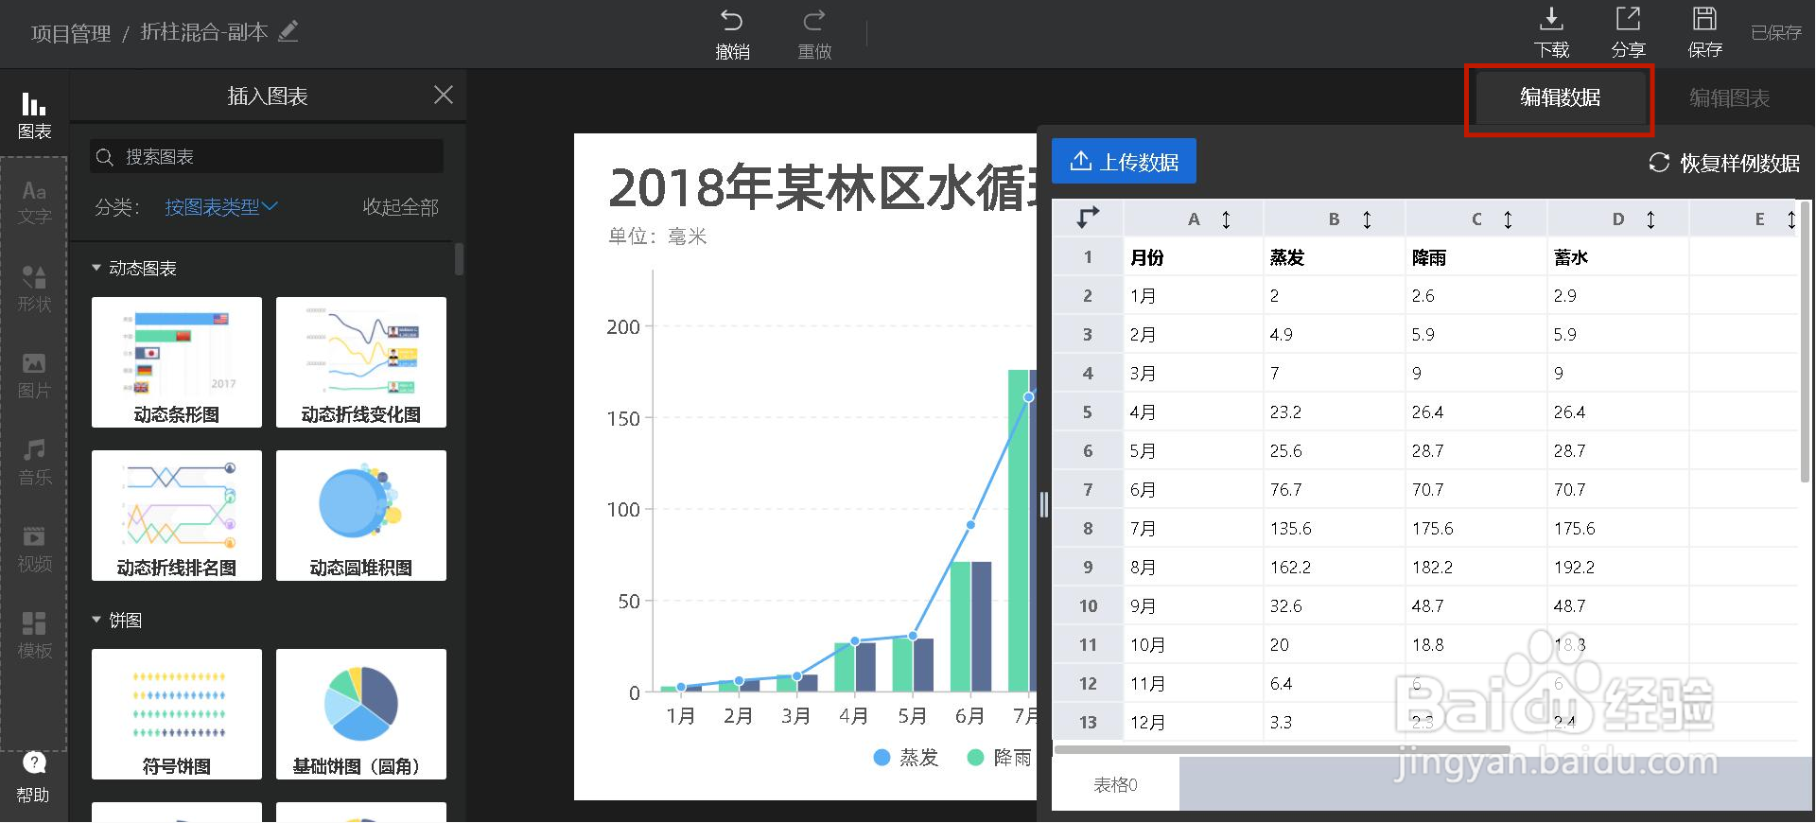1816x823 pixels.
Task: Insert the 动态圆堆积图 chart thumbnail
Action: coord(361,516)
